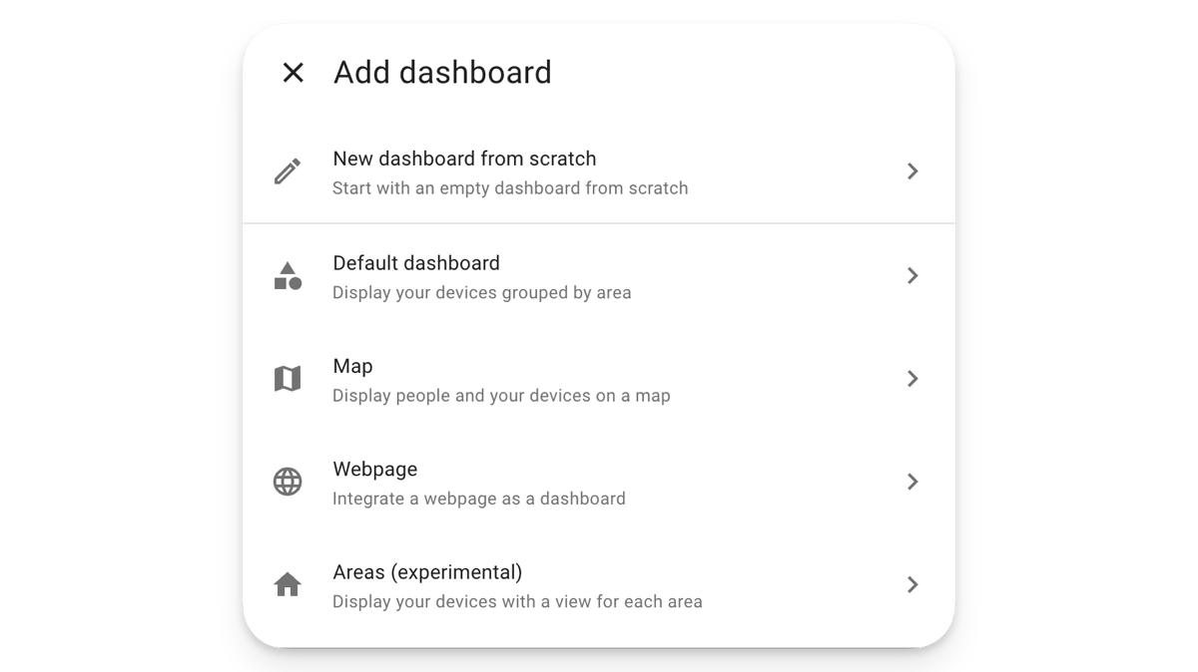
Task: Expand the Map option via its arrow
Action: point(912,378)
